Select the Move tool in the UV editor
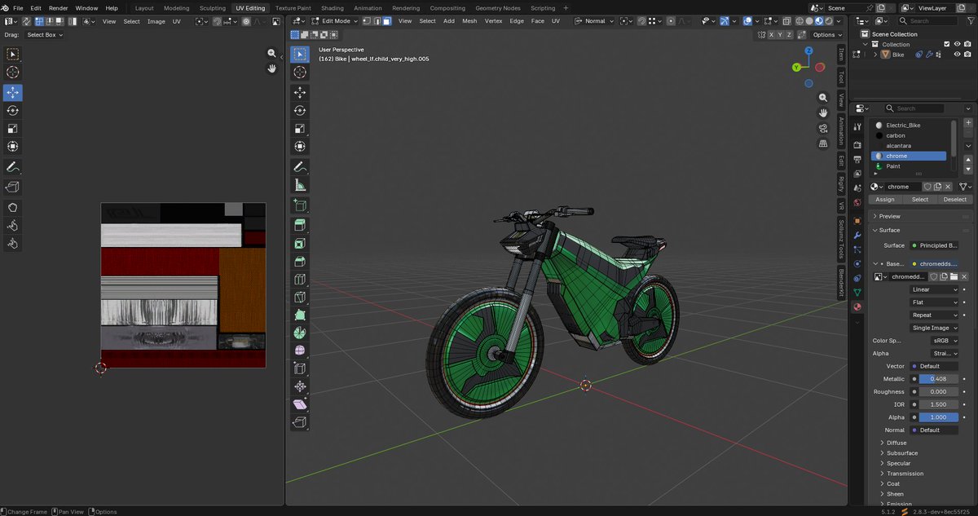The height and width of the screenshot is (516, 978). point(12,92)
